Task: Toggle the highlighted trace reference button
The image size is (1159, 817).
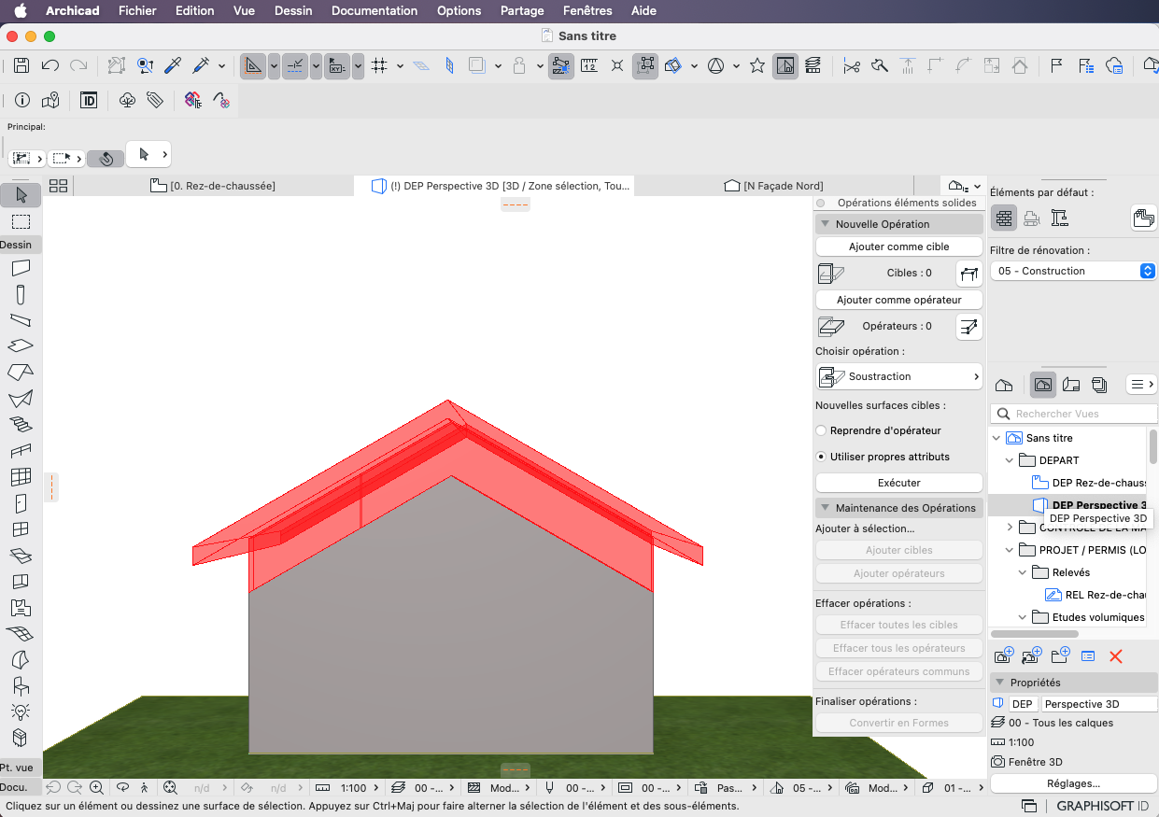Action: pos(560,65)
